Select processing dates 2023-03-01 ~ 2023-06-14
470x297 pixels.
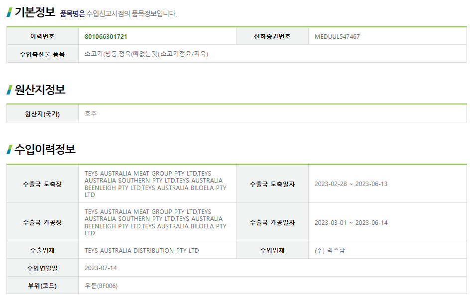(351, 223)
